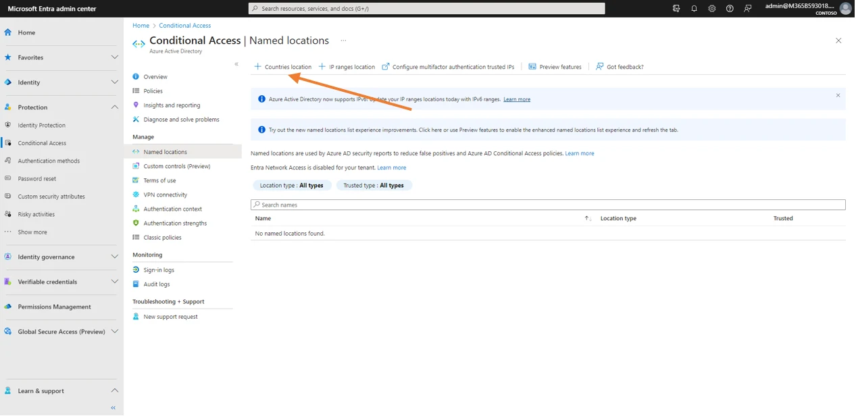The width and height of the screenshot is (856, 416).
Task: Click the notifications bell icon
Action: pyautogui.click(x=694, y=9)
